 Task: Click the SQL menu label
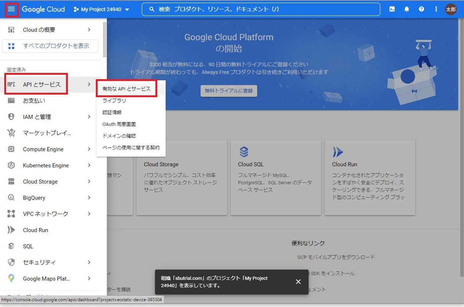coord(28,246)
